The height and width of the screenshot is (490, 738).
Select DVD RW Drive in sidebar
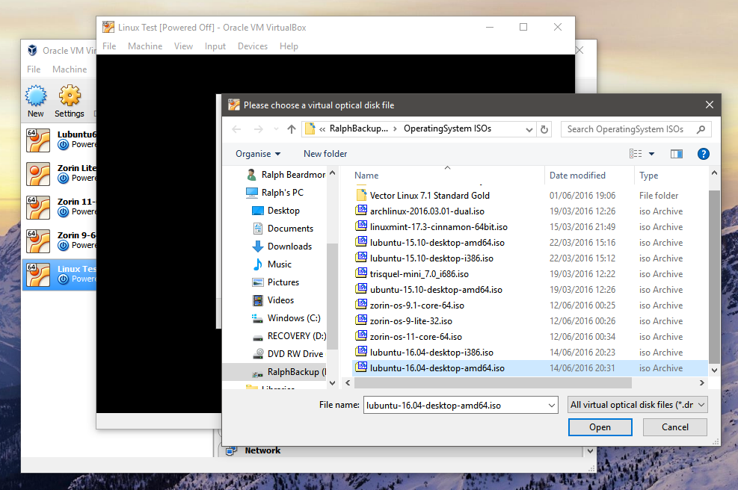pyautogui.click(x=295, y=353)
